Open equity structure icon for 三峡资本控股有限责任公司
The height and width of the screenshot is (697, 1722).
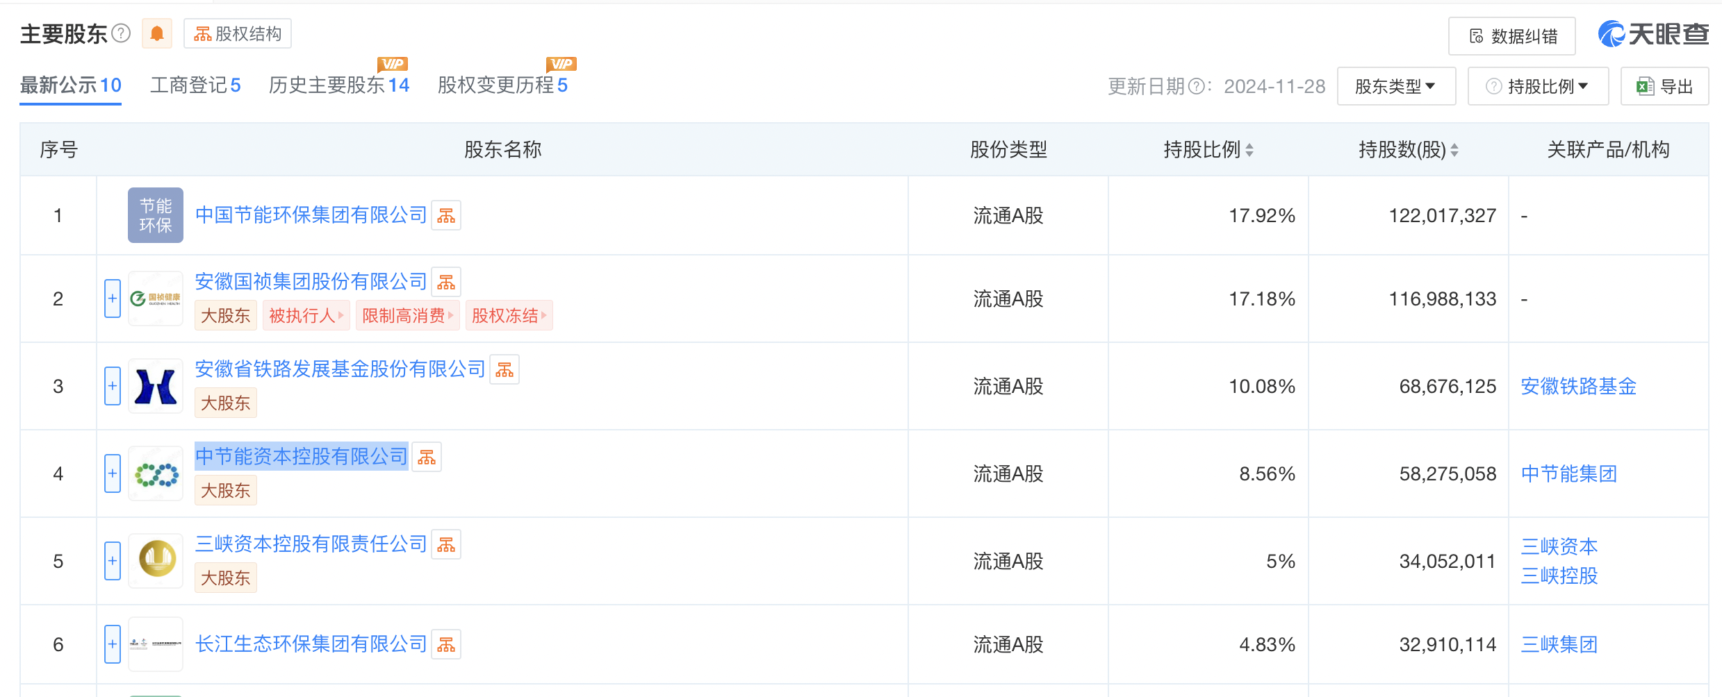[x=446, y=544]
